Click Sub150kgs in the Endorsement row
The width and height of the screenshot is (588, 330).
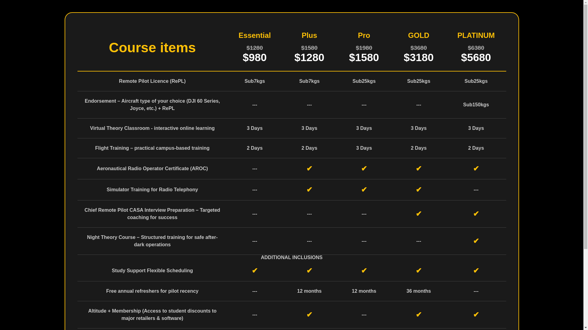click(x=476, y=105)
